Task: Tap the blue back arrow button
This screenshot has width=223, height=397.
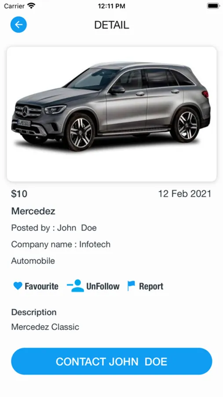Action: pyautogui.click(x=18, y=25)
